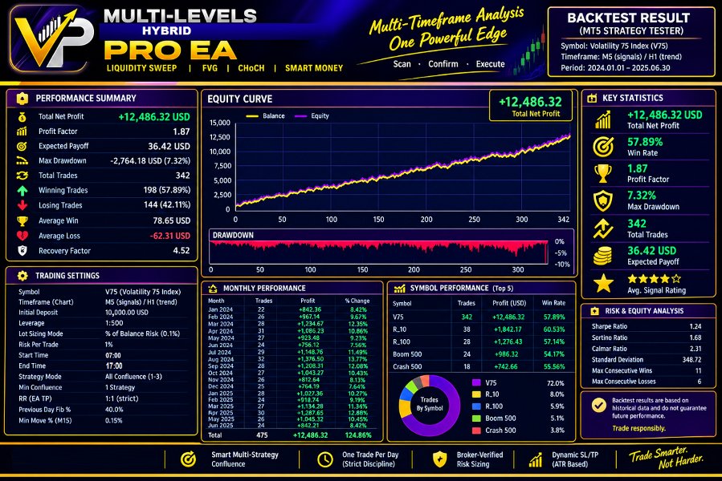Click the chart icon beside Dynamic SL/TP
The height and width of the screenshot is (481, 722).
pos(536,459)
